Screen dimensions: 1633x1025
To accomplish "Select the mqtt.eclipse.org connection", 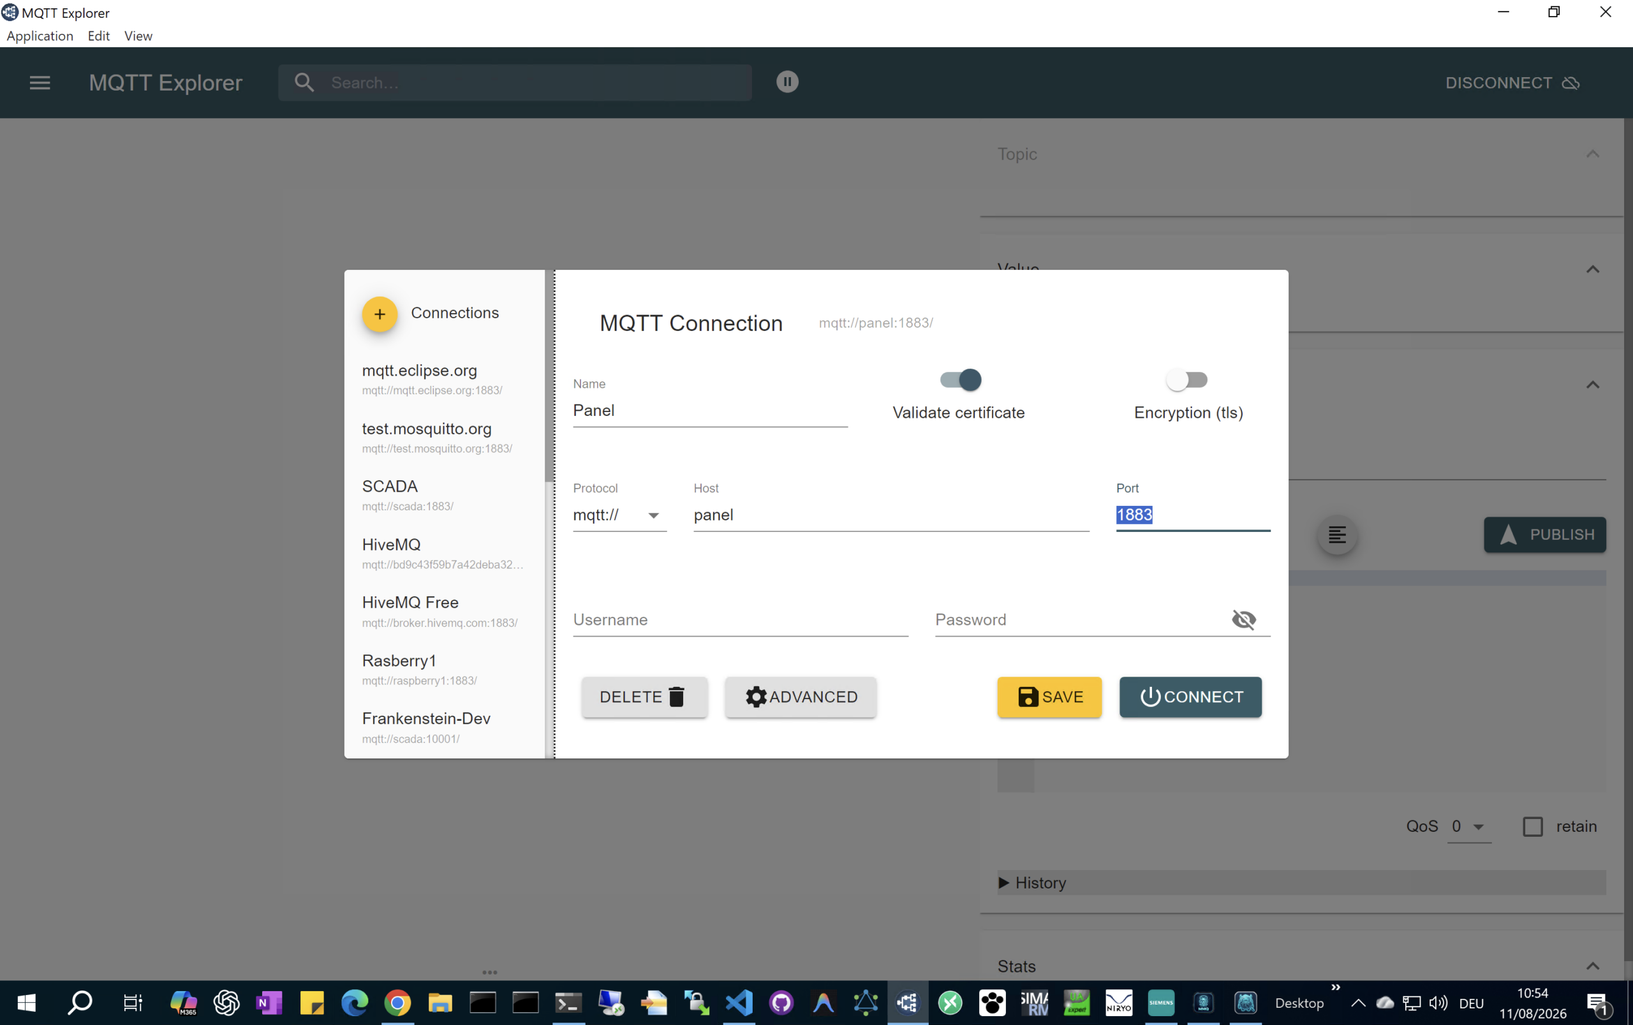I will click(444, 380).
